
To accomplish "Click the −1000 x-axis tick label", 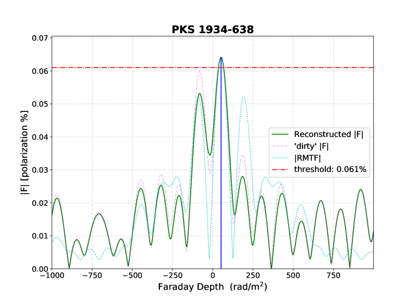I will (52, 276).
